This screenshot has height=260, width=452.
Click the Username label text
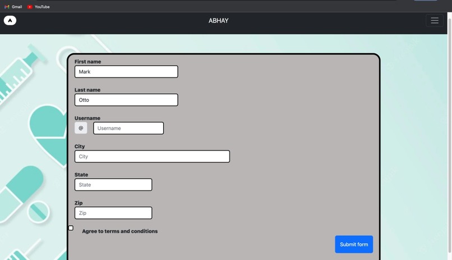coord(87,118)
